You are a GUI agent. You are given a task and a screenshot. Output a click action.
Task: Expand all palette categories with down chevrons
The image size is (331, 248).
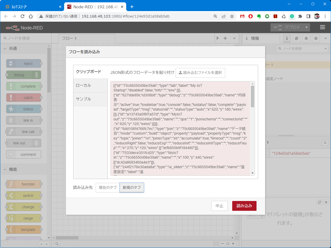(47, 244)
